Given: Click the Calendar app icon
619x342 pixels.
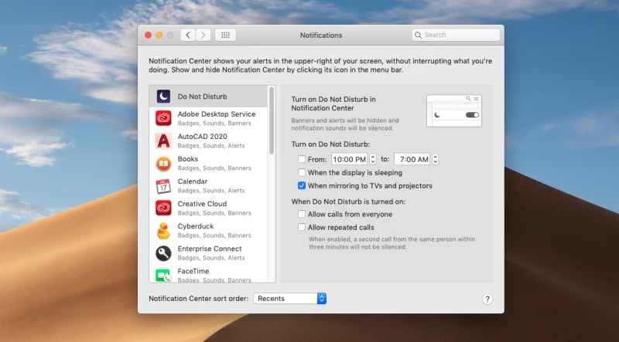Looking at the screenshot, I should click(x=163, y=185).
